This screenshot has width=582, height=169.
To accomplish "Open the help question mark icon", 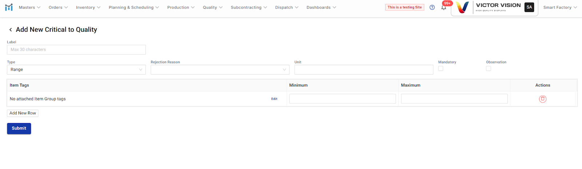I will [432, 7].
